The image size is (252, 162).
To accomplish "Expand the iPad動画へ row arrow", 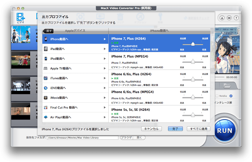I will point(105,49).
